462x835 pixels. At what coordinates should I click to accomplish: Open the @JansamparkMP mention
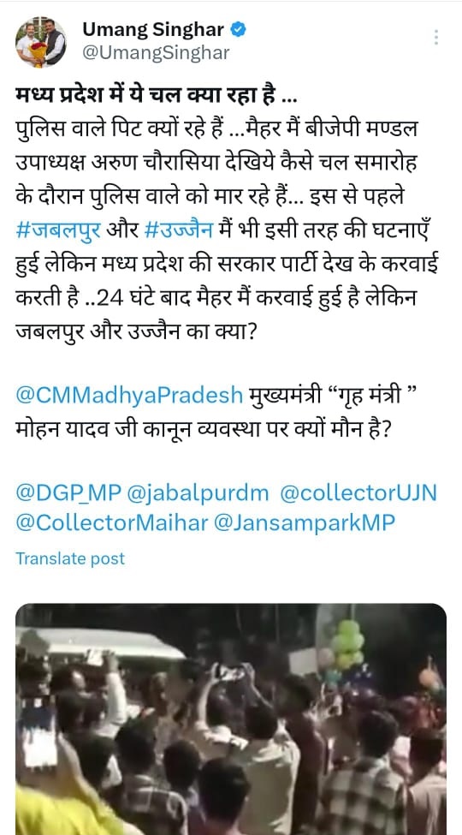coord(305,524)
